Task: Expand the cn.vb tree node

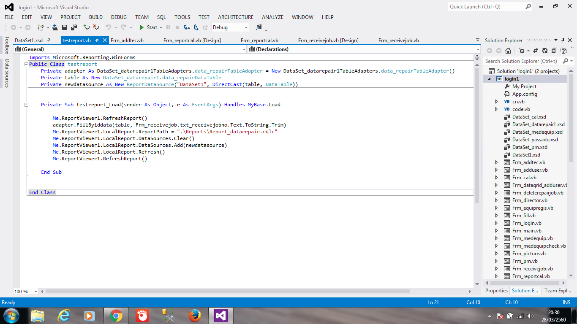Action: pyautogui.click(x=497, y=102)
